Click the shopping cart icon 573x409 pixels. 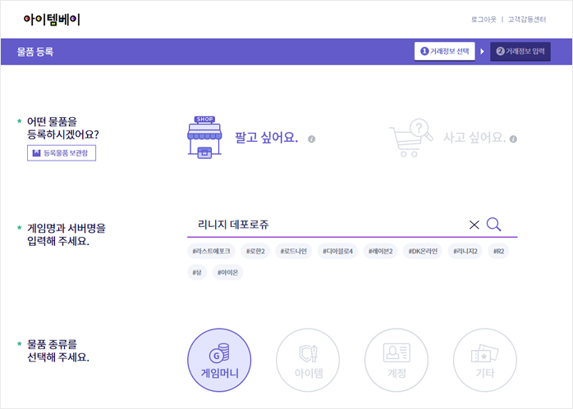coord(410,138)
